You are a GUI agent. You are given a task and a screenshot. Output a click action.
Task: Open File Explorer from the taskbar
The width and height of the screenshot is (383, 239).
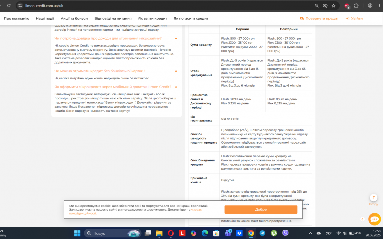[159, 233]
